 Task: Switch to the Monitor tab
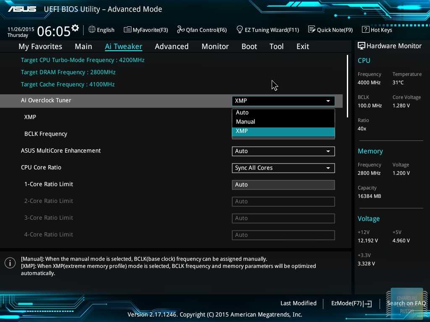(215, 47)
